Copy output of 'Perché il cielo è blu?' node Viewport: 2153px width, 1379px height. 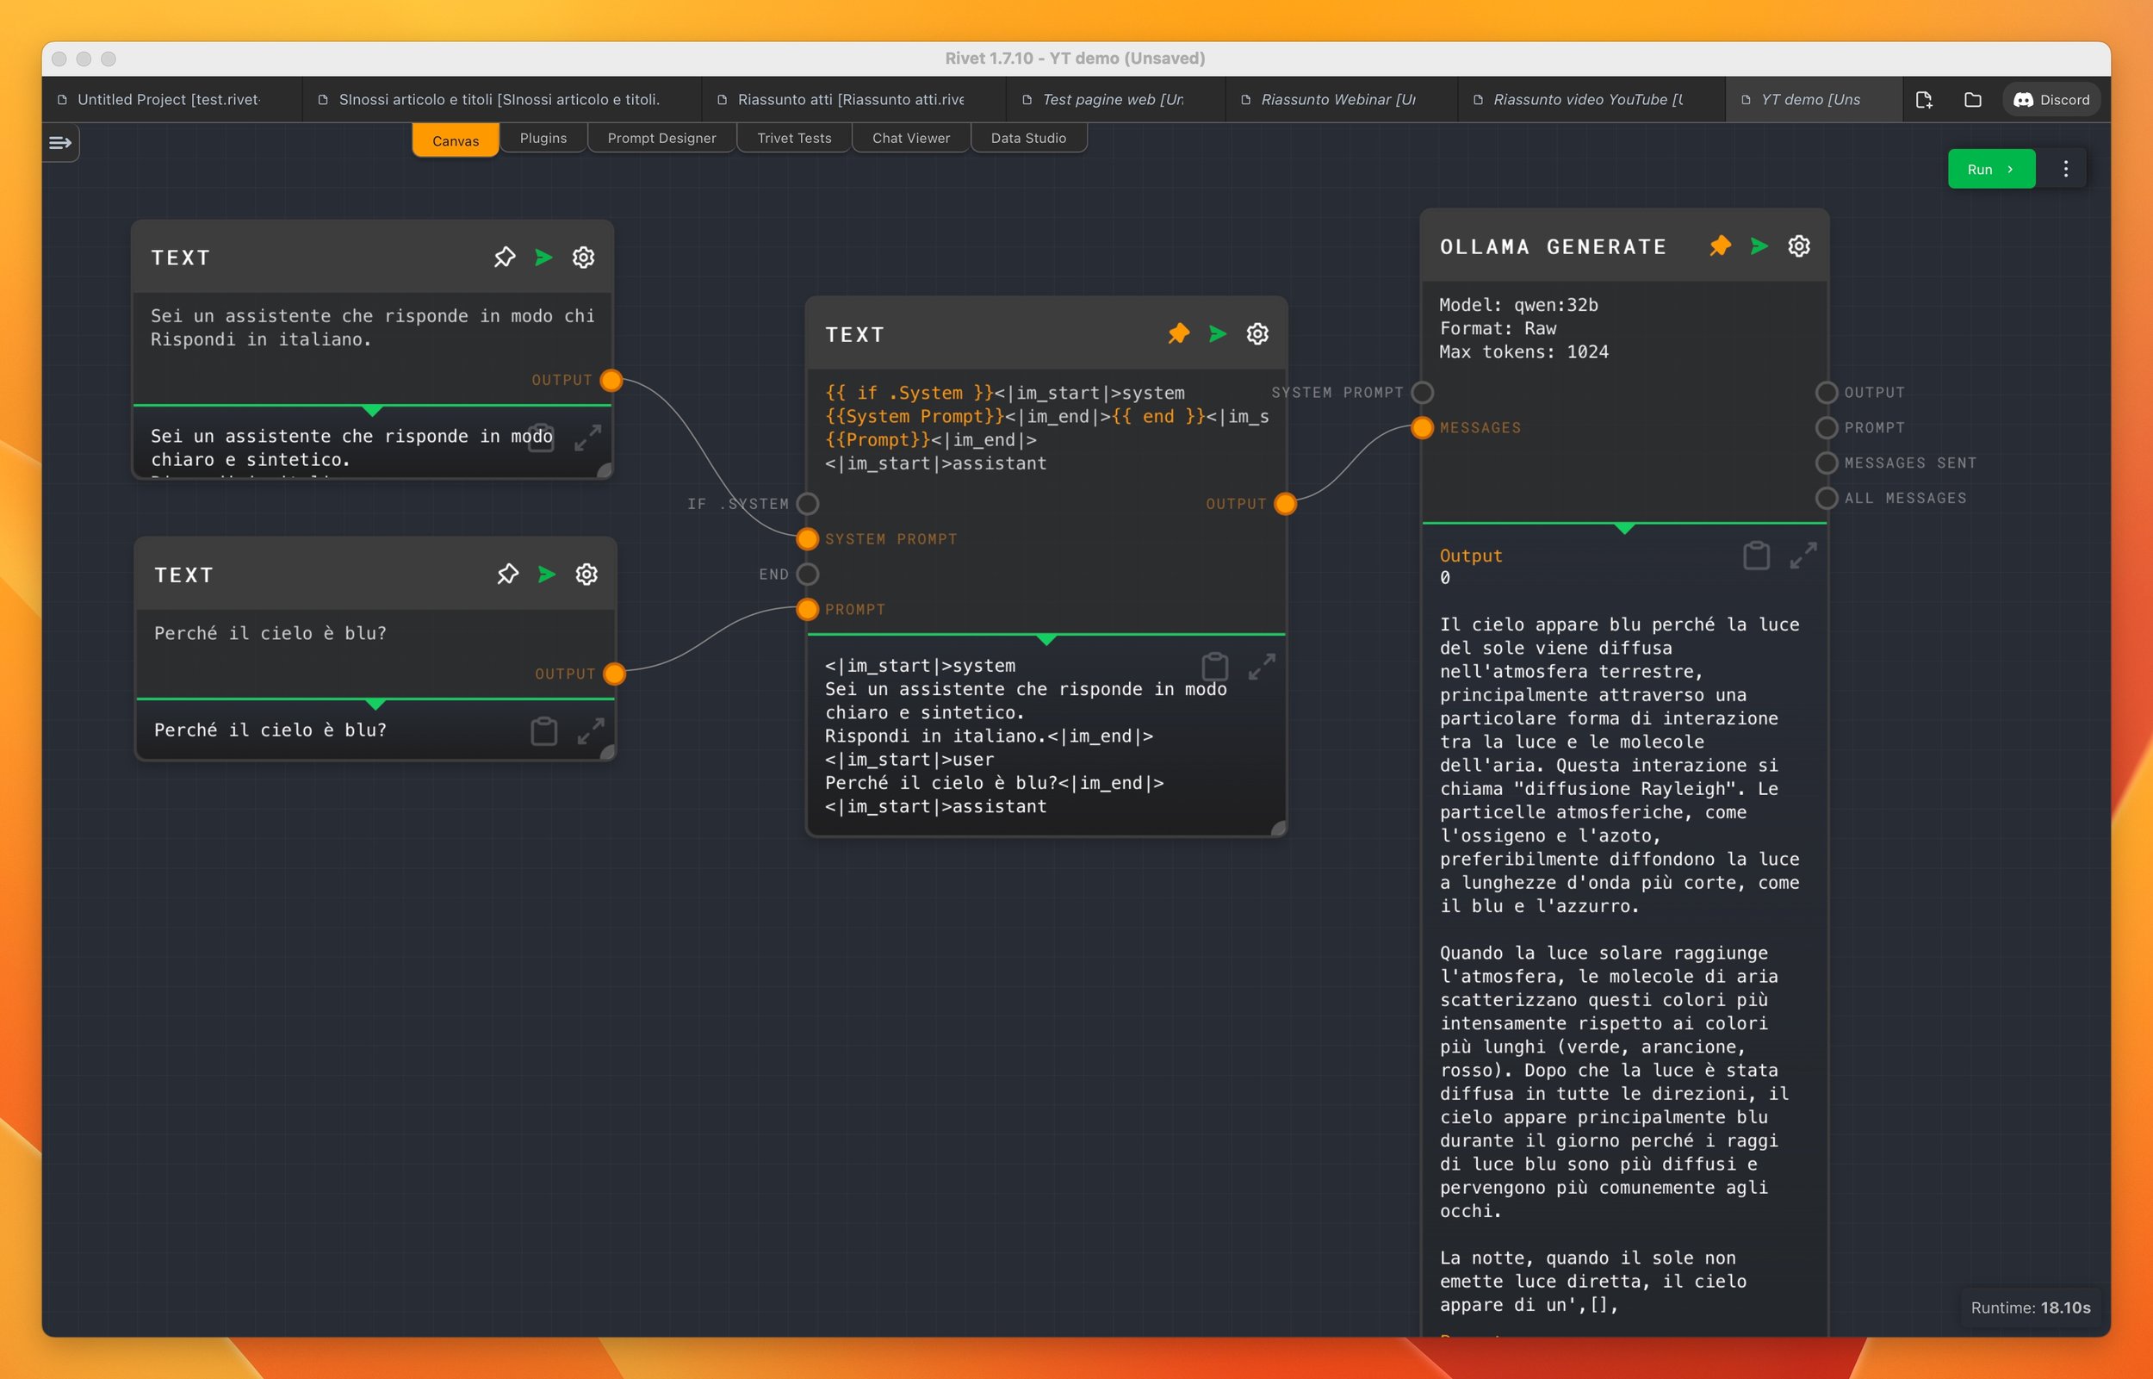point(544,731)
